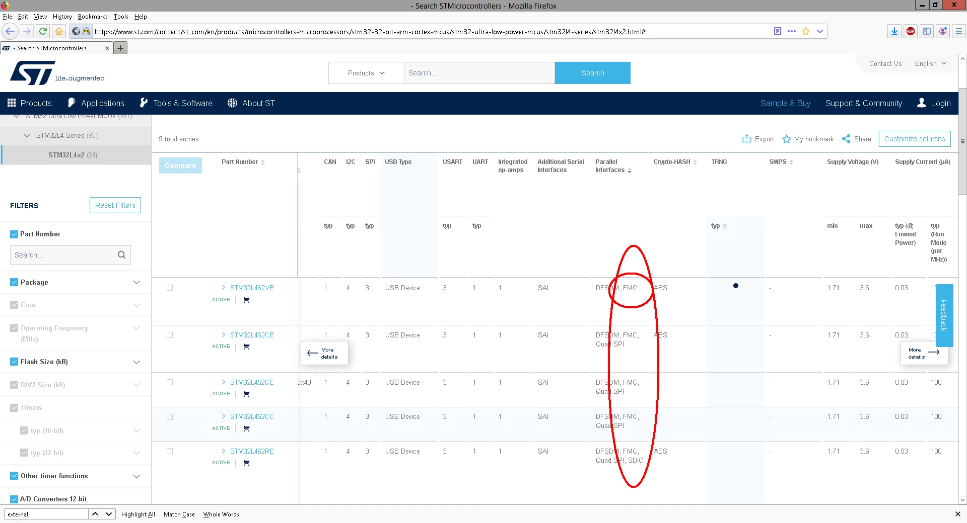Click the Customize columns button

915,139
